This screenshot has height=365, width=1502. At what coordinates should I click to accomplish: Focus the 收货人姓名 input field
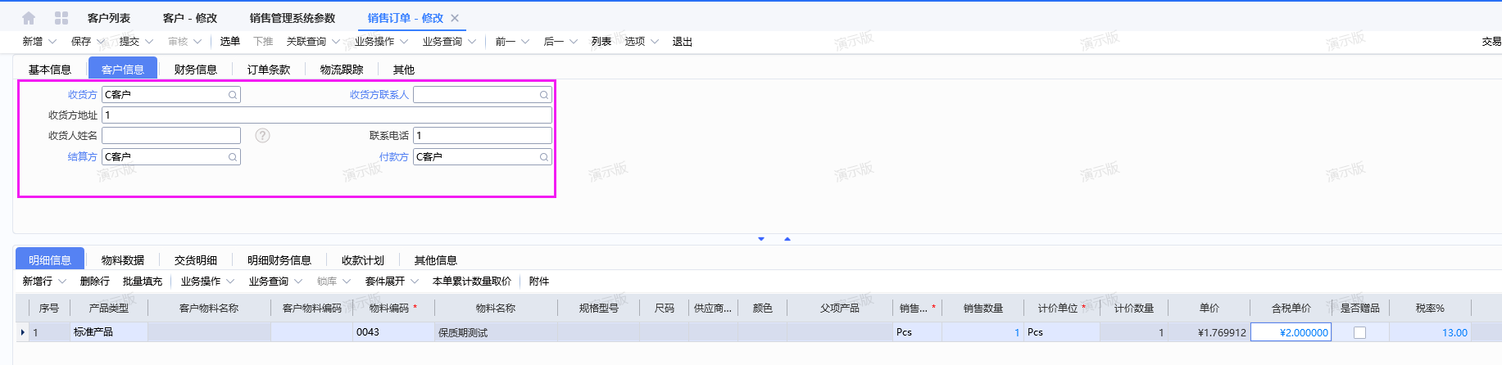171,136
